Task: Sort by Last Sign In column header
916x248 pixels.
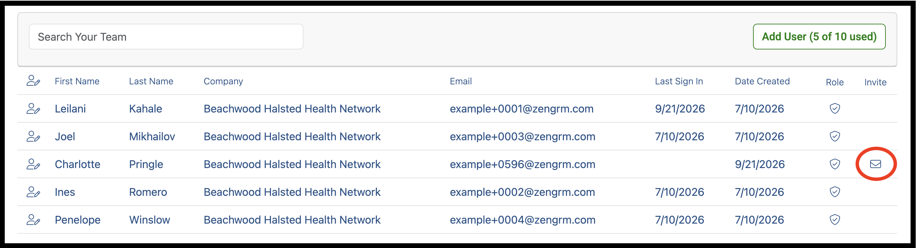Action: pos(679,81)
